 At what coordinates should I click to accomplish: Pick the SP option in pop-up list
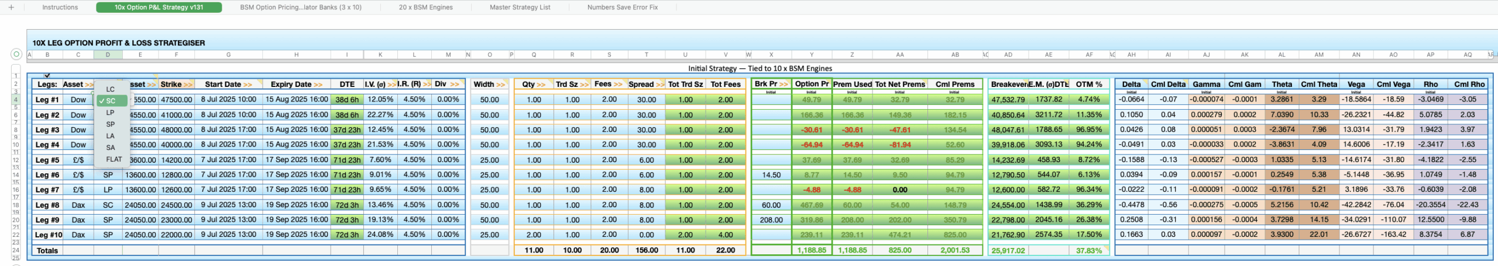tap(112, 124)
